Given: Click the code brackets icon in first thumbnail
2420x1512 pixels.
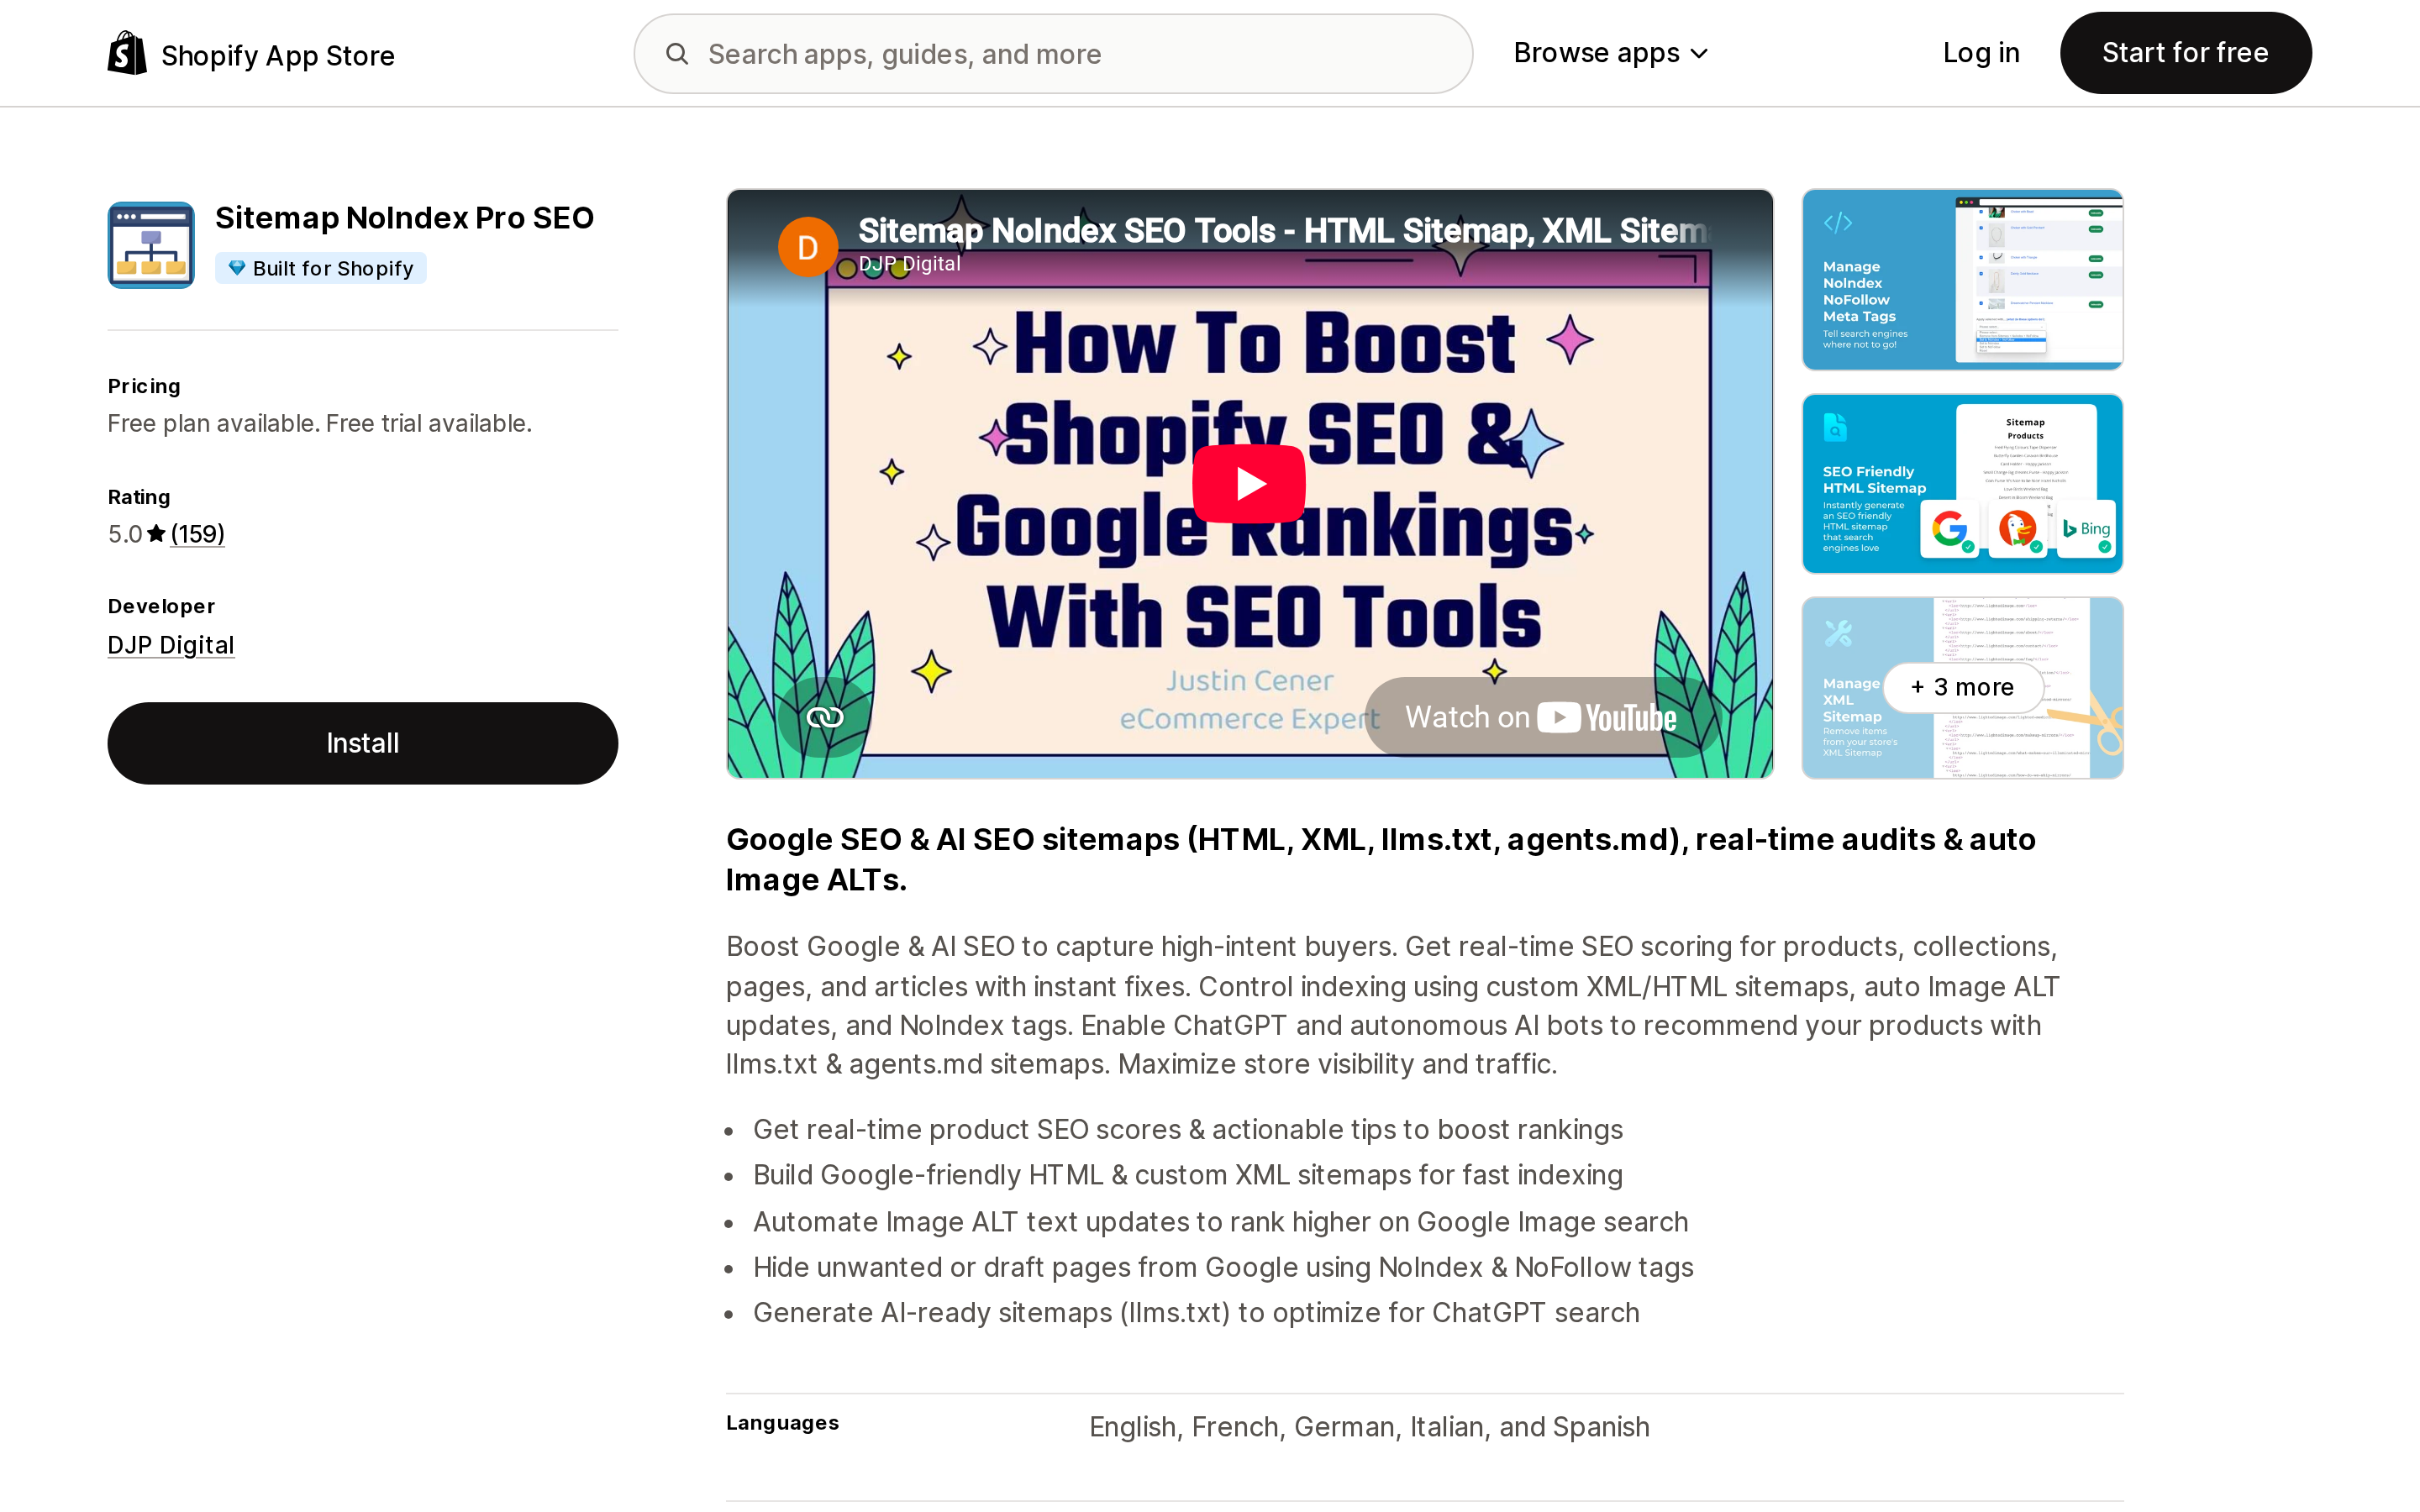Looking at the screenshot, I should point(1838,222).
